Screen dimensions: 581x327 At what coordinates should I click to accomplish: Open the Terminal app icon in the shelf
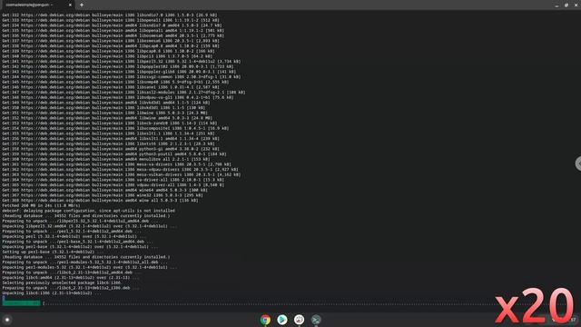click(316, 320)
